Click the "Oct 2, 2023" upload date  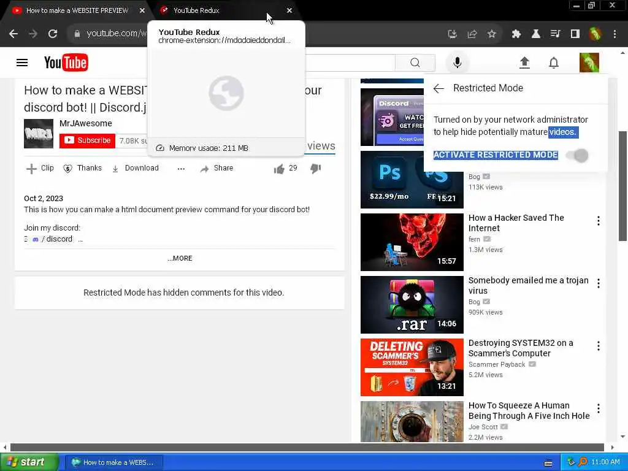[44, 198]
